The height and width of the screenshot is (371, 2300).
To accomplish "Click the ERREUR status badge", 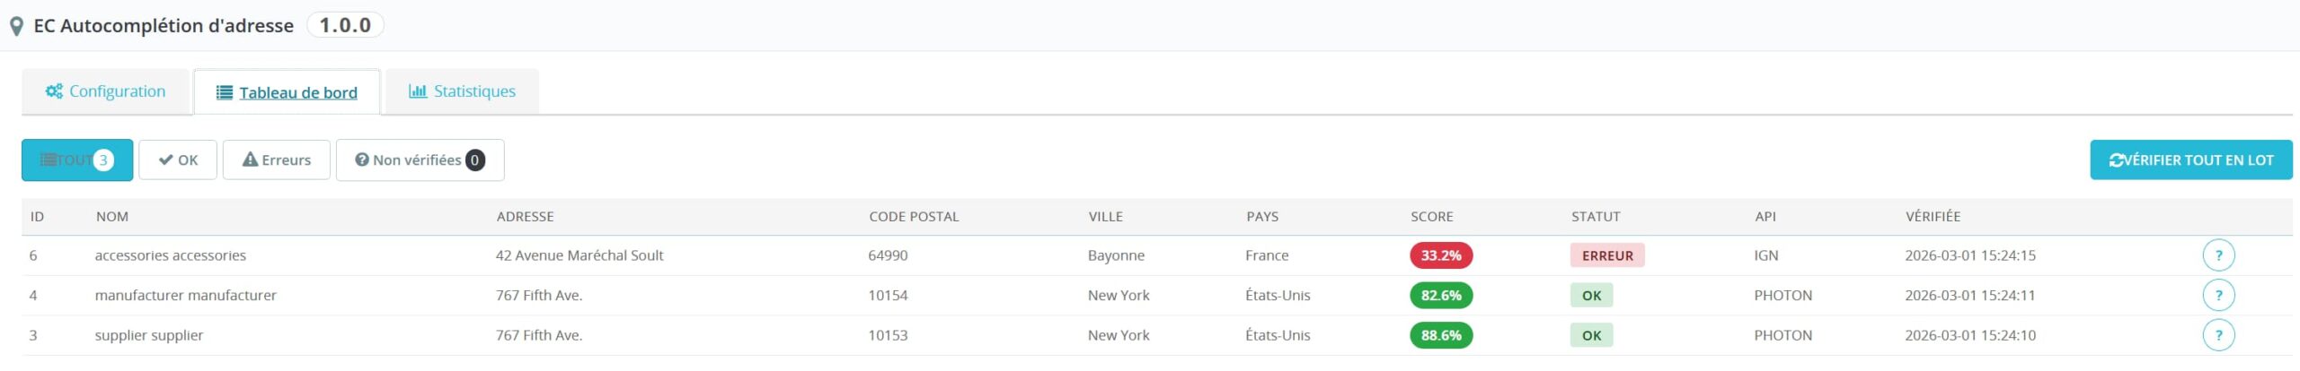I will (x=1607, y=255).
